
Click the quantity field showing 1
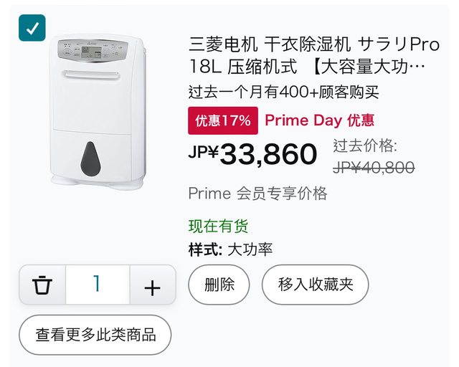point(98,285)
